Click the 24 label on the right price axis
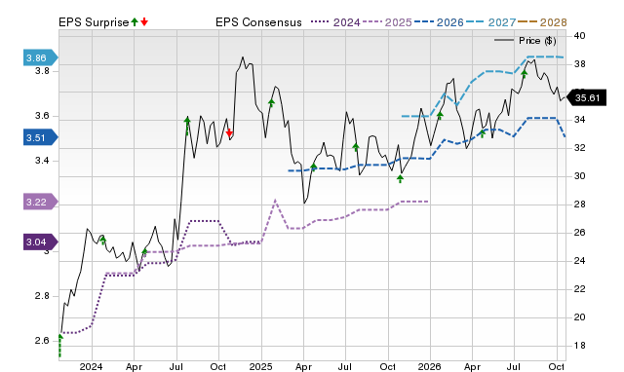 tap(579, 261)
